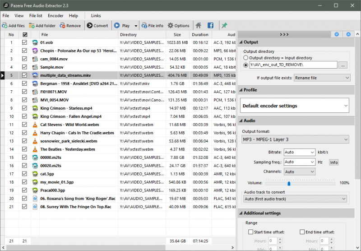
Task: Remove the selected file via the Remove icon
Action: pyautogui.click(x=63, y=26)
